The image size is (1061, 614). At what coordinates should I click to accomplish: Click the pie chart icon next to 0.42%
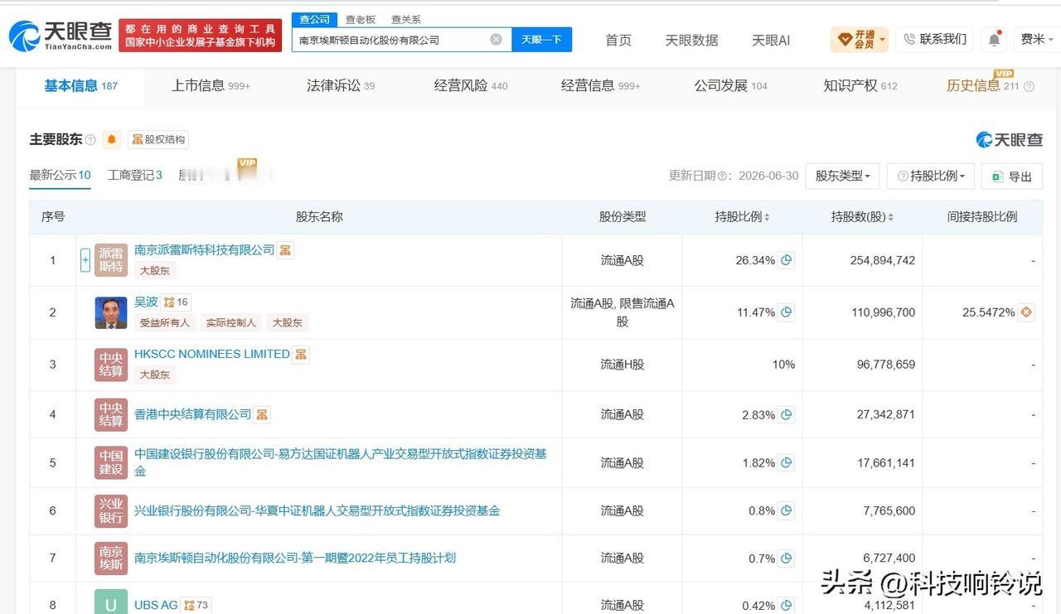pos(786,605)
